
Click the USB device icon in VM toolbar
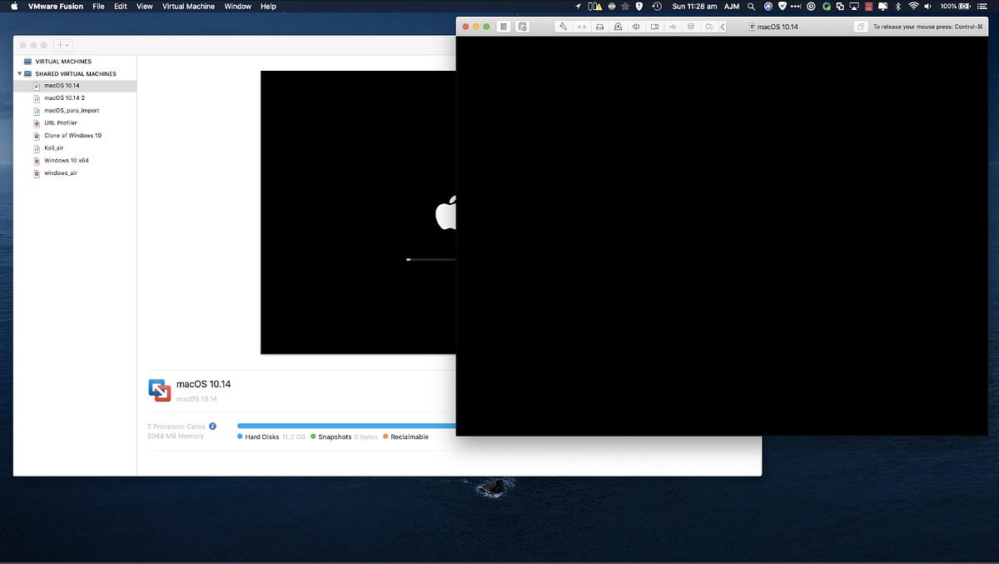click(x=673, y=27)
